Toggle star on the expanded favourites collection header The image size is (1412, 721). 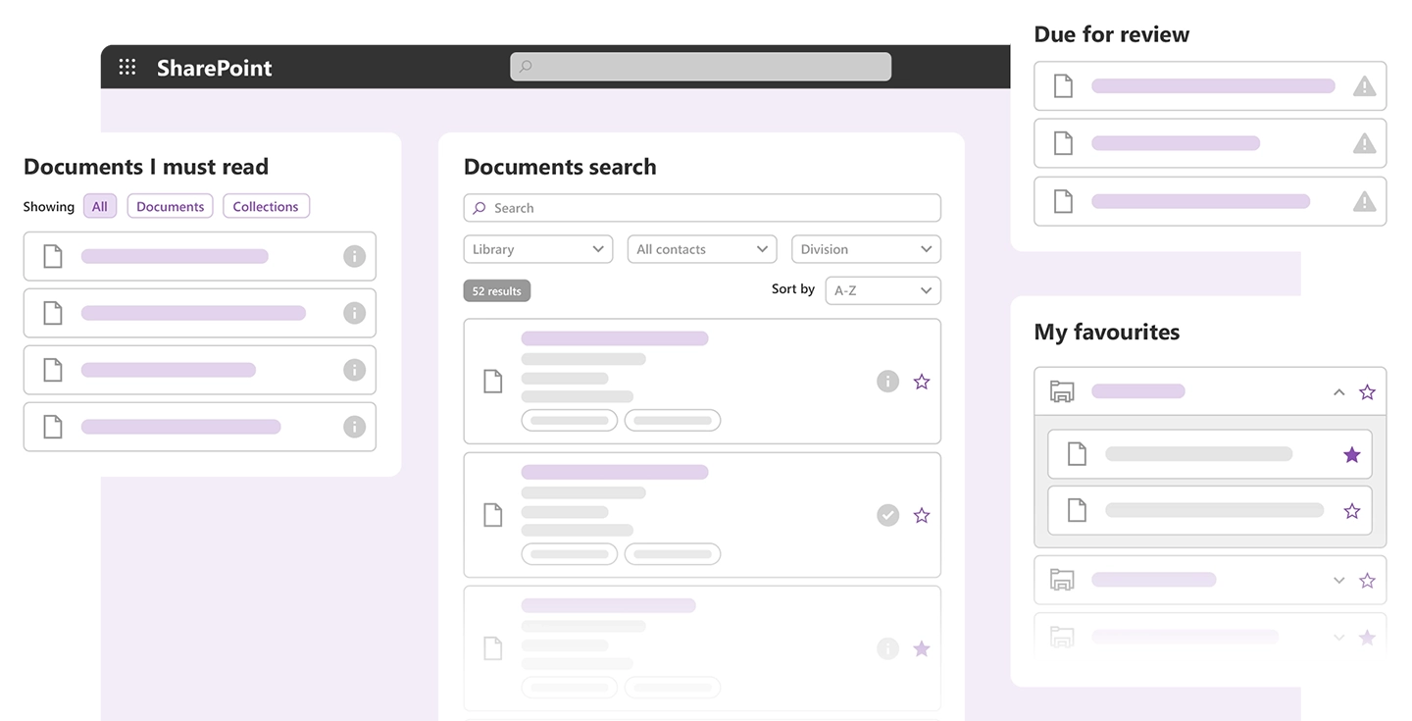coord(1367,391)
